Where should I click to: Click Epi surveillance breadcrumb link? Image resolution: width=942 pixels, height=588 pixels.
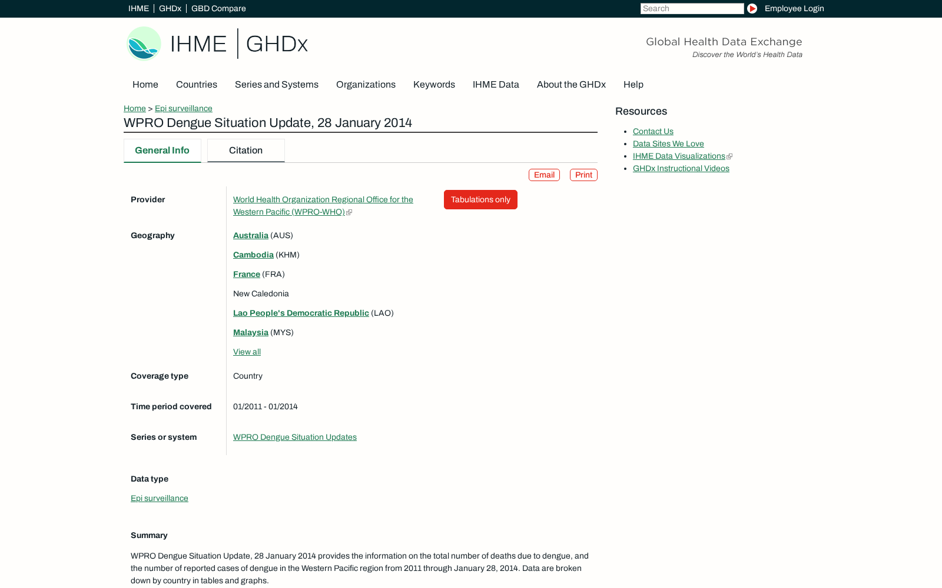coord(184,108)
